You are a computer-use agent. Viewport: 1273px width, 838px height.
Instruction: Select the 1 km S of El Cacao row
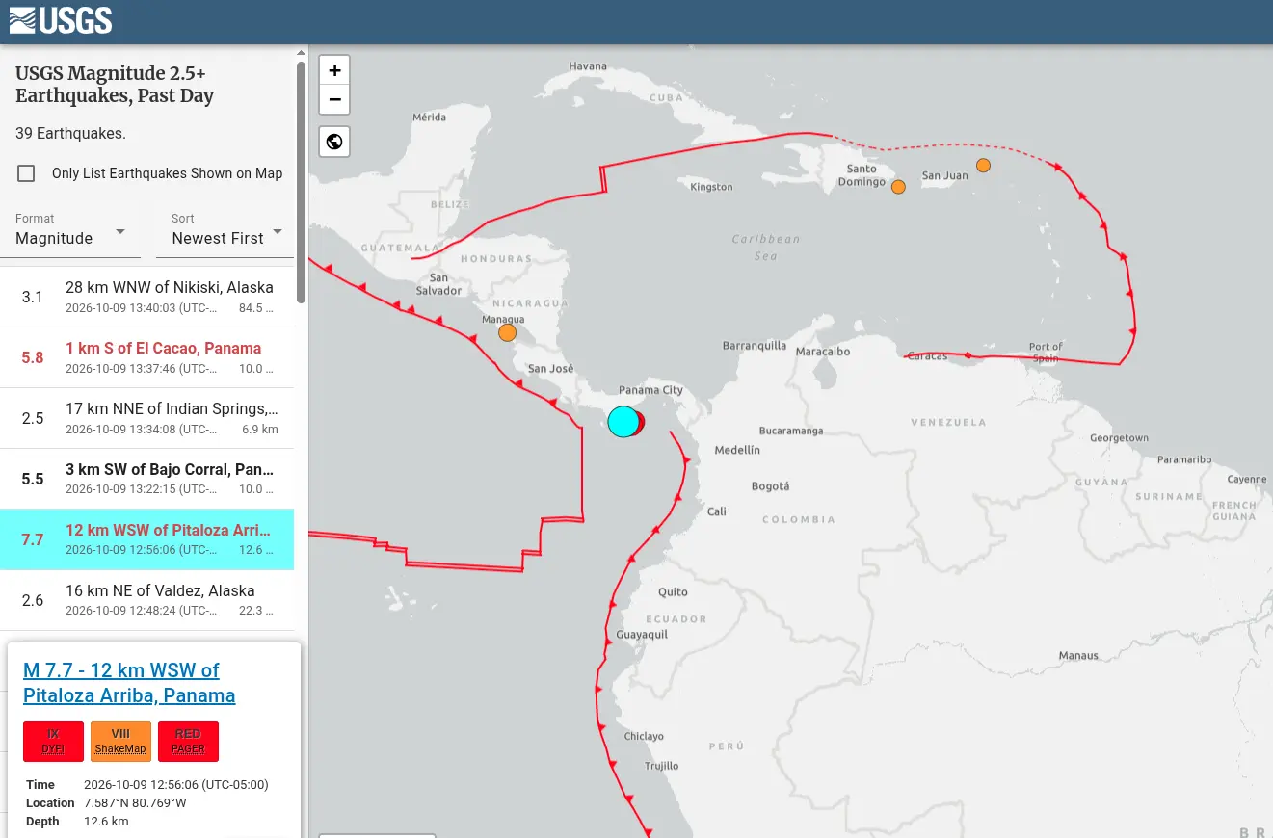coord(146,357)
